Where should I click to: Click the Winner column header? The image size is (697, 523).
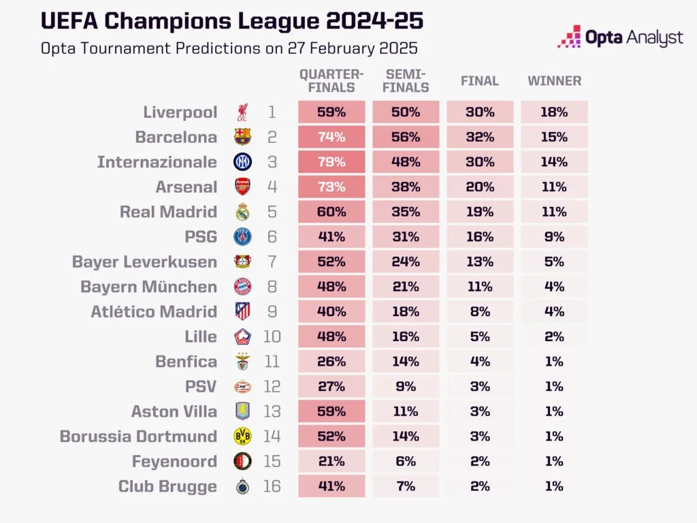[x=554, y=81]
